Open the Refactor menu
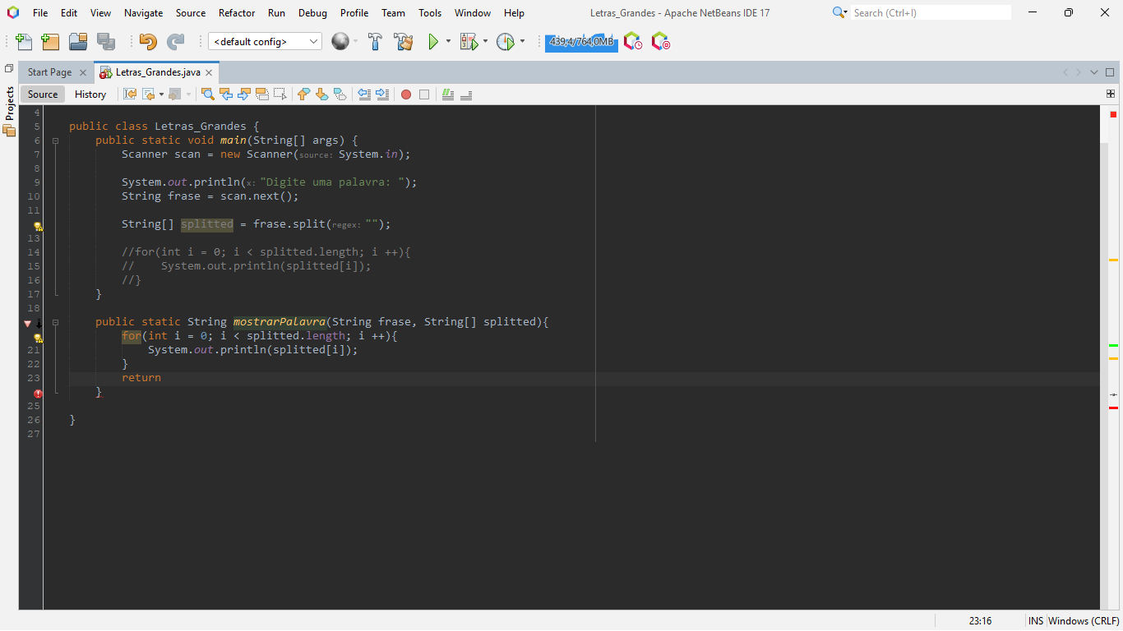This screenshot has width=1123, height=631. point(236,13)
